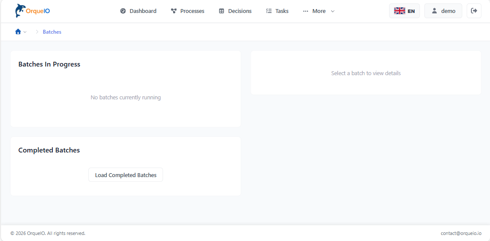Open the contact@orqueio.io email link
Viewport: 490px width, 241px height.
click(461, 233)
